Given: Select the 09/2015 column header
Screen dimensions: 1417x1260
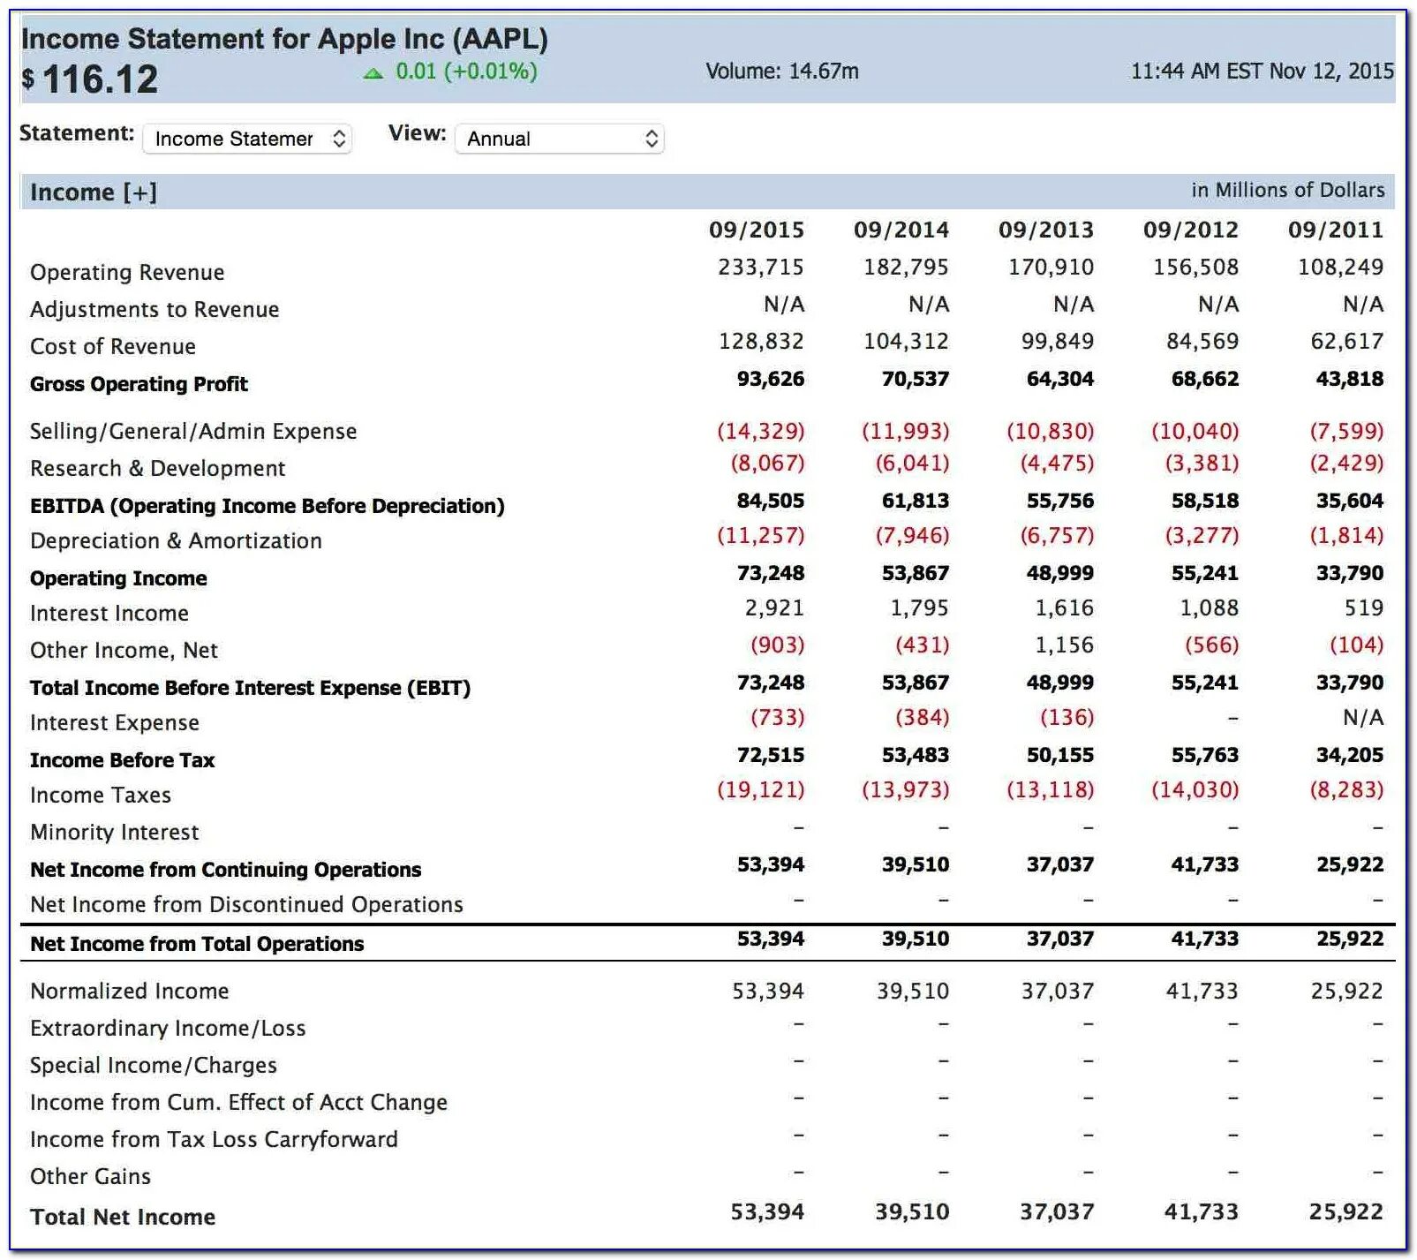Looking at the screenshot, I should [x=757, y=230].
